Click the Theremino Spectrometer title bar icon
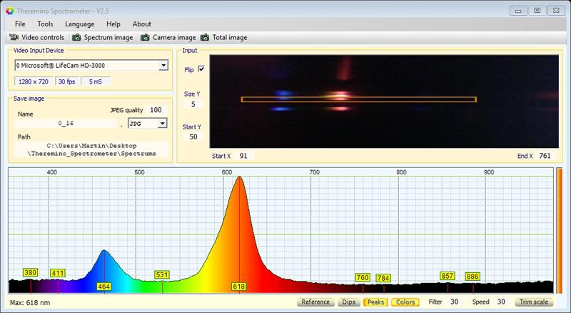 9,10
